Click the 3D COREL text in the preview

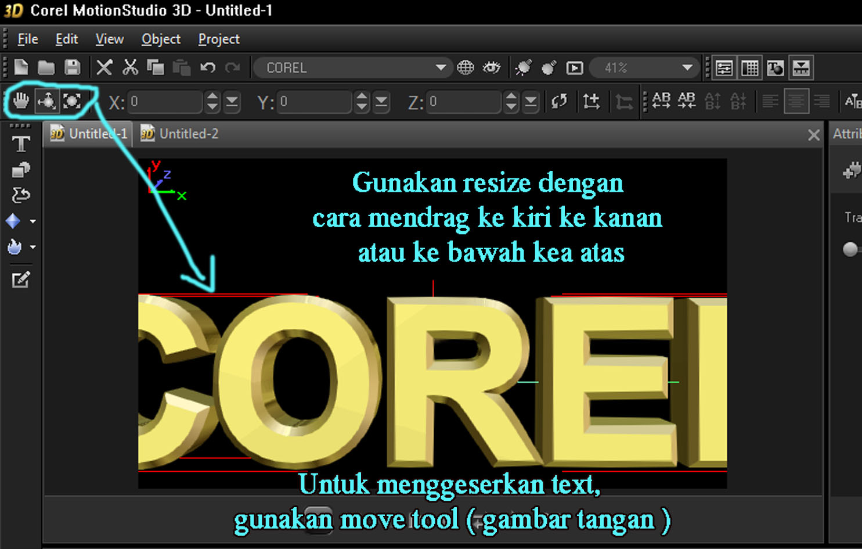[x=432, y=382]
